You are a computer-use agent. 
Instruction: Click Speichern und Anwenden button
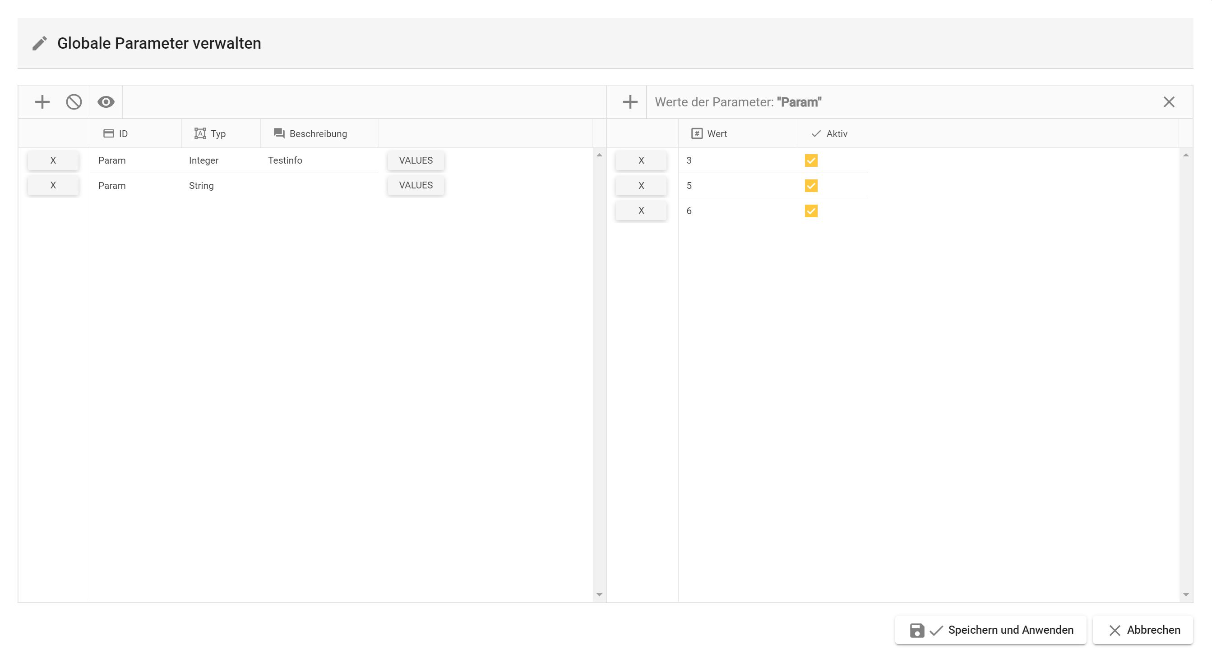[990, 630]
